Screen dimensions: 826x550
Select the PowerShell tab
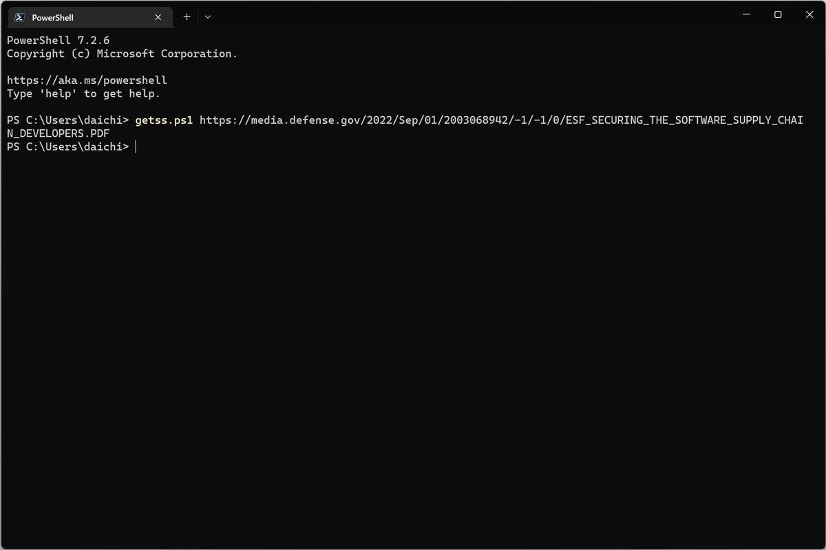click(89, 17)
